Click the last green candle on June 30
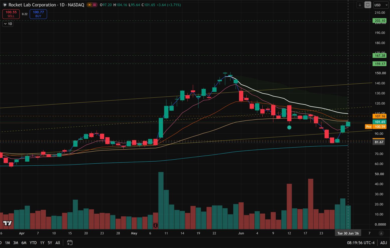390x248 pixels. click(348, 124)
